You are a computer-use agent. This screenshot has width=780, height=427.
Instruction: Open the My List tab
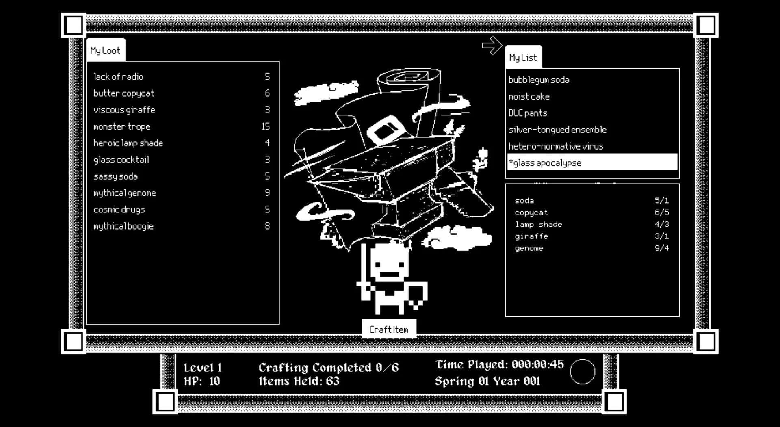click(524, 56)
